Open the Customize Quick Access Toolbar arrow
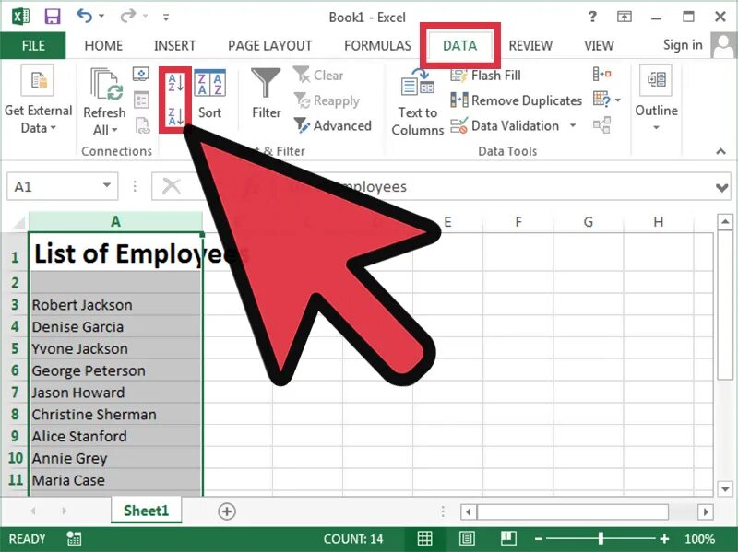 pos(166,18)
